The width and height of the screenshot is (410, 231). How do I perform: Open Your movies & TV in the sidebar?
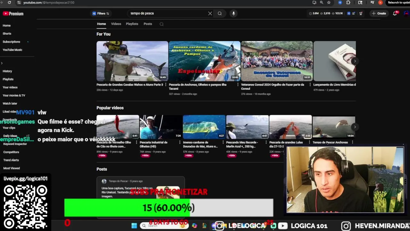(x=14, y=95)
